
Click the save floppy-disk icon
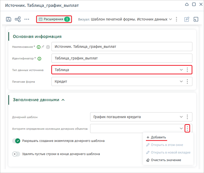pyautogui.click(x=9, y=19)
